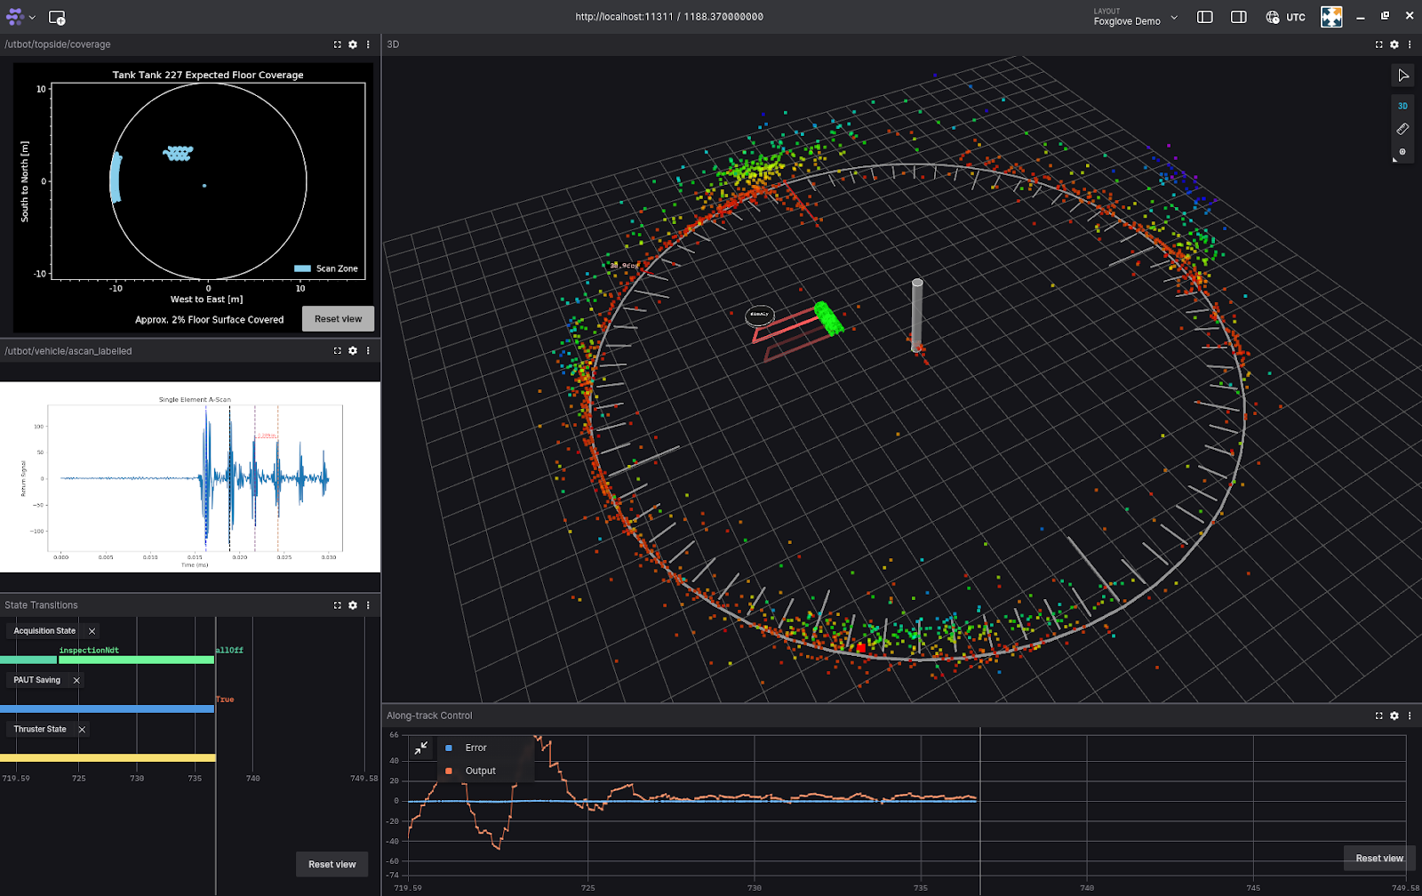Open the UTC timezone selector

click(x=1286, y=17)
